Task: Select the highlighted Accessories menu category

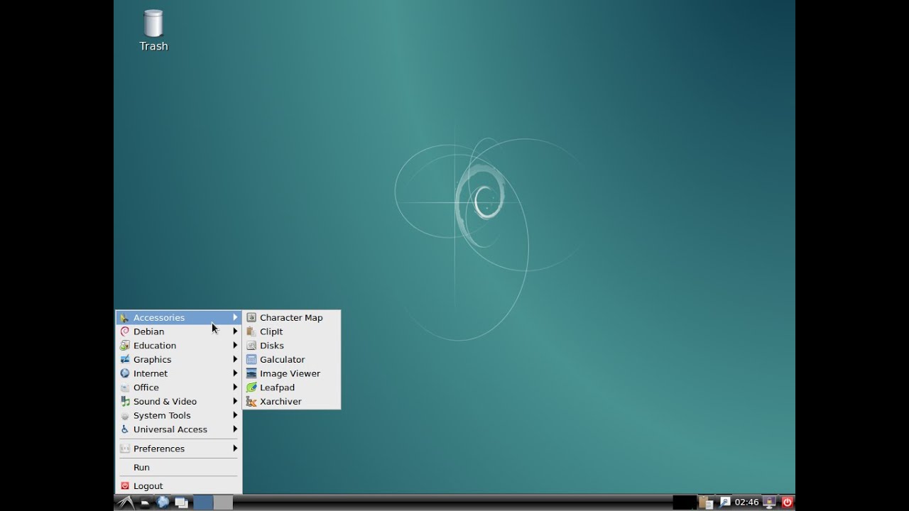Action: [x=178, y=317]
